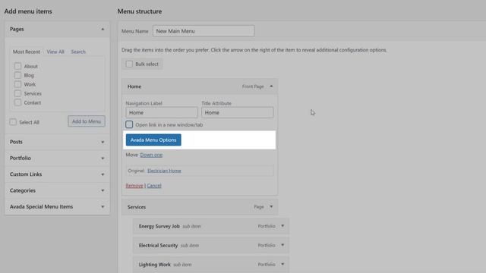The height and width of the screenshot is (273, 486).
Task: Switch to the View All tab
Action: tap(55, 52)
